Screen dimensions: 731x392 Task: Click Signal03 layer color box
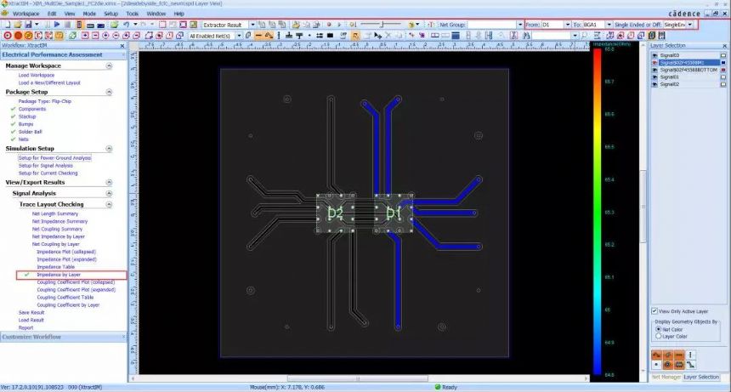(723, 55)
